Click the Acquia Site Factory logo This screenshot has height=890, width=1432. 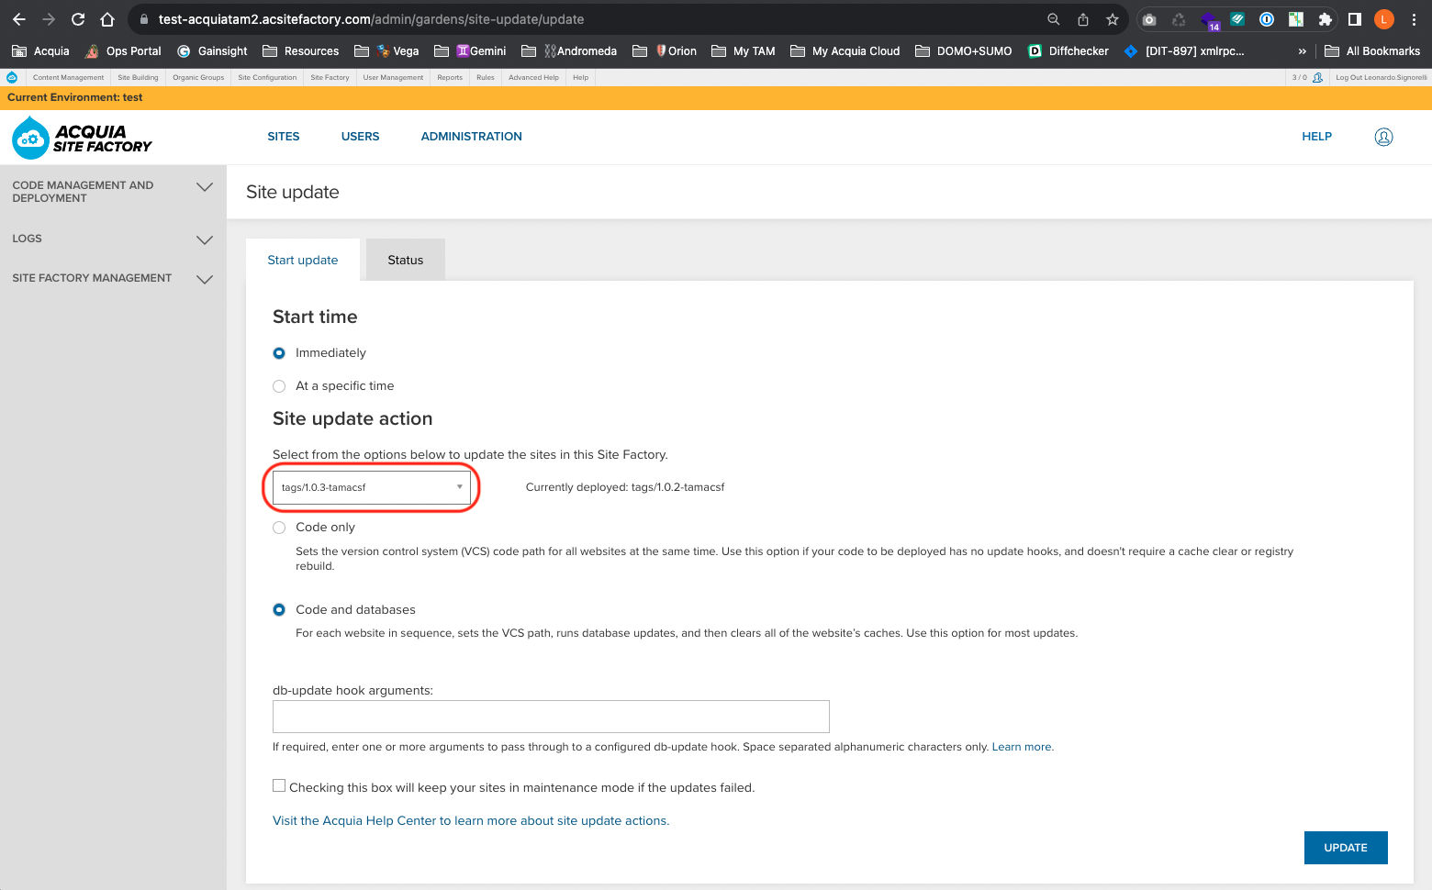tap(82, 138)
